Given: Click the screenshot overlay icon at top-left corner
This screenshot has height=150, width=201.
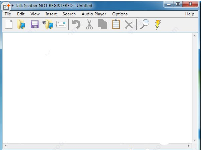Looking at the screenshot, I should (6, 7).
